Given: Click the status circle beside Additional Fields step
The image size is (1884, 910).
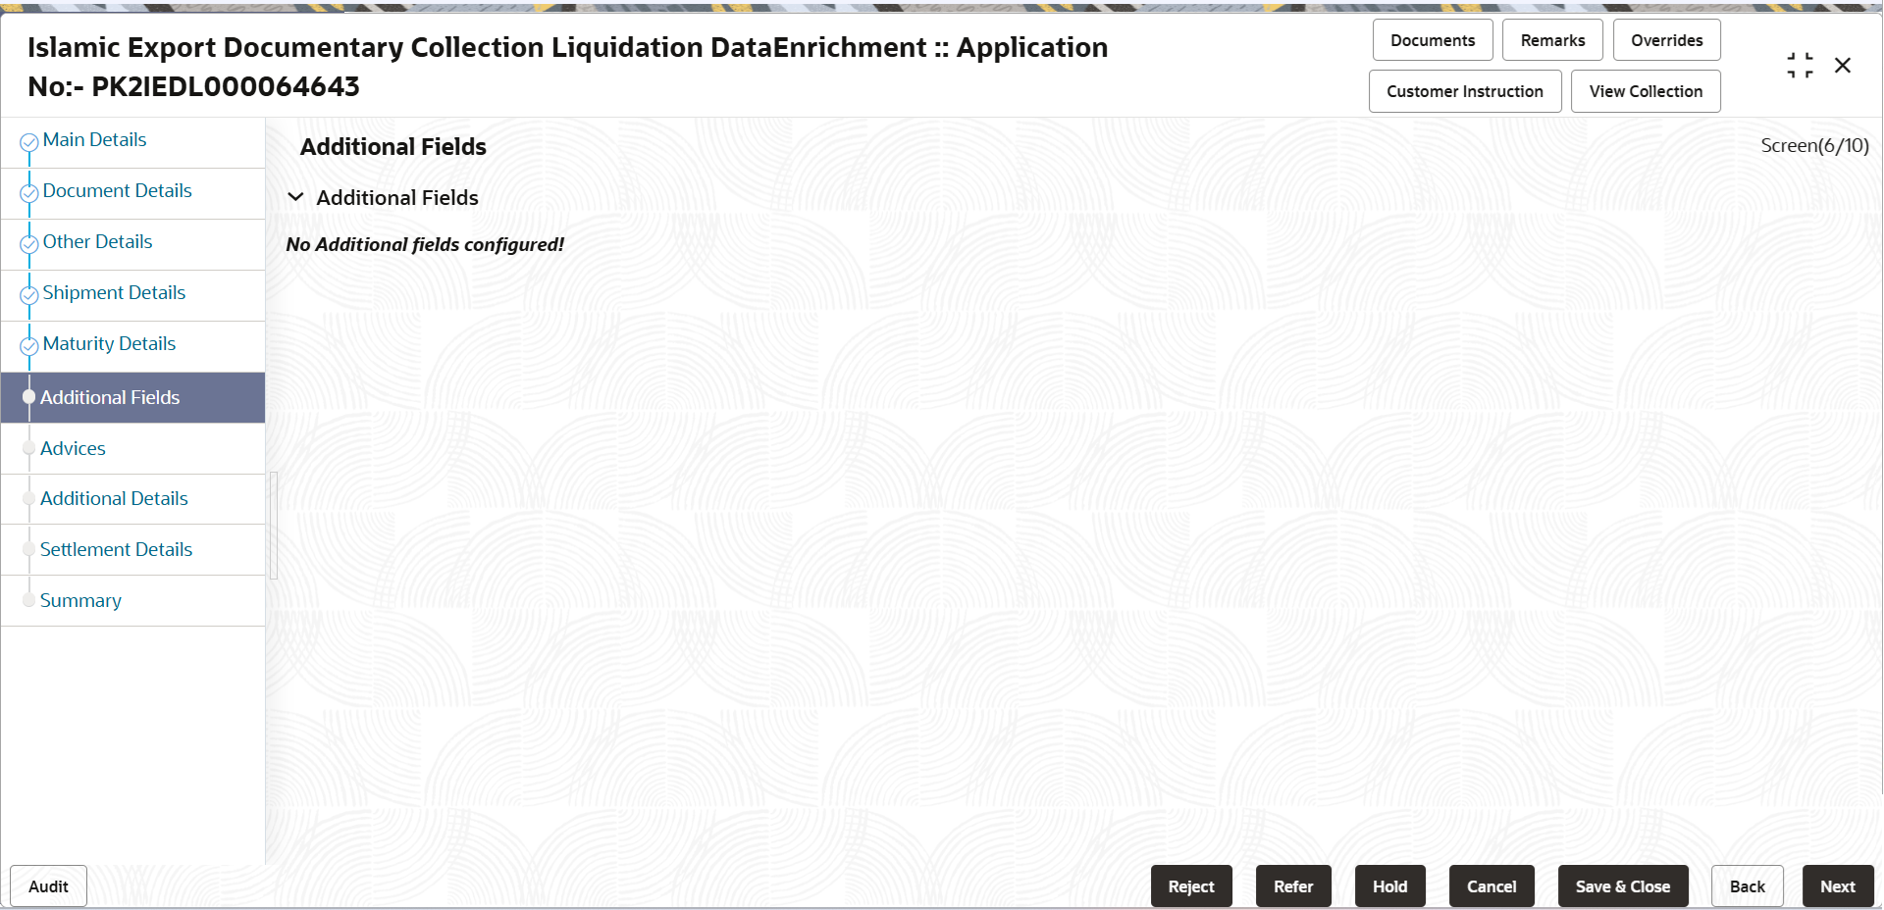Looking at the screenshot, I should [x=28, y=397].
